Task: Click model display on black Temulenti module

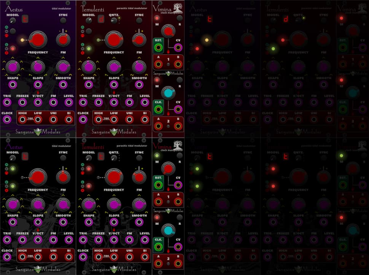Action: 101,156
